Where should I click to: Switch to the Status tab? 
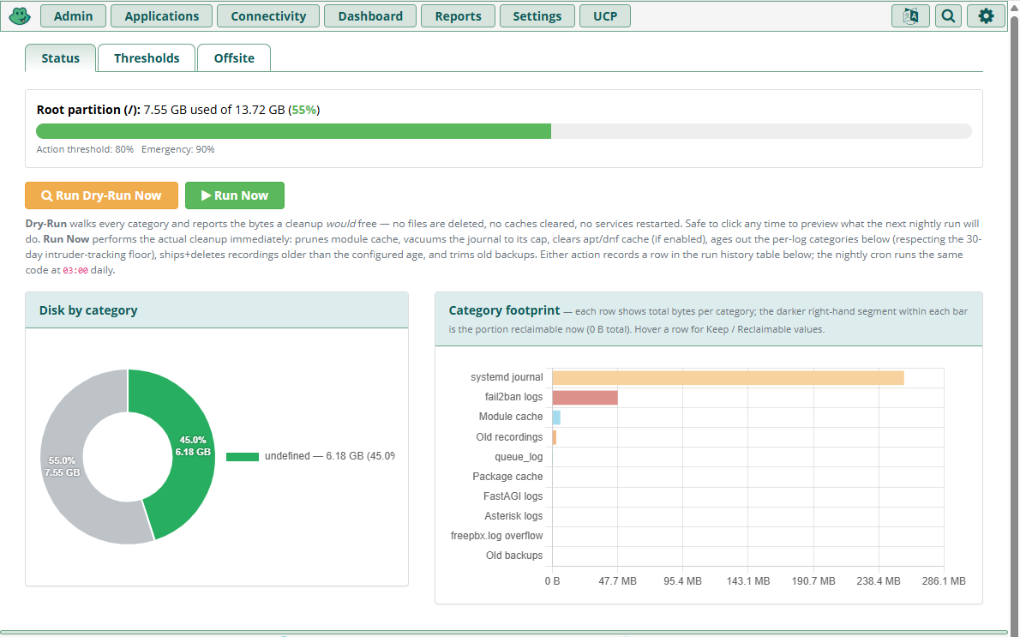[x=61, y=58]
